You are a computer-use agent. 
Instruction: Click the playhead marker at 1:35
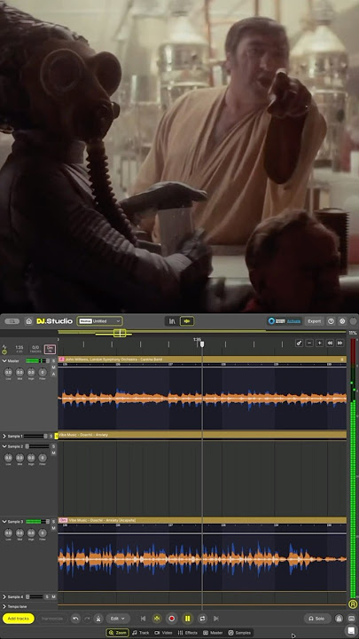point(202,344)
